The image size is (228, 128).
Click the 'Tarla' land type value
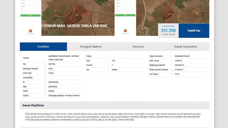click(x=51, y=73)
